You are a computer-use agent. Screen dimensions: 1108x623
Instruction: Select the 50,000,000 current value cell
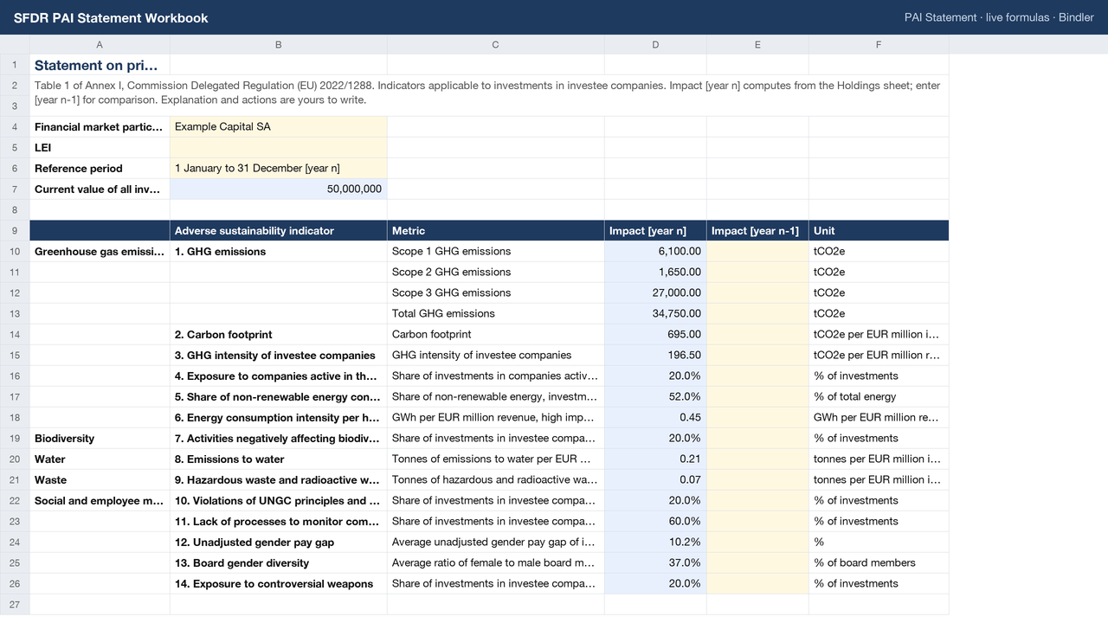click(x=279, y=189)
